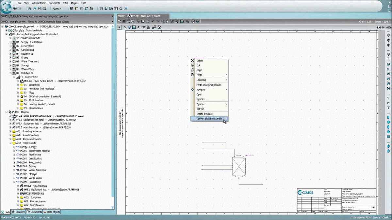Open the Extra menu
The height and width of the screenshot is (220, 392).
65,3
